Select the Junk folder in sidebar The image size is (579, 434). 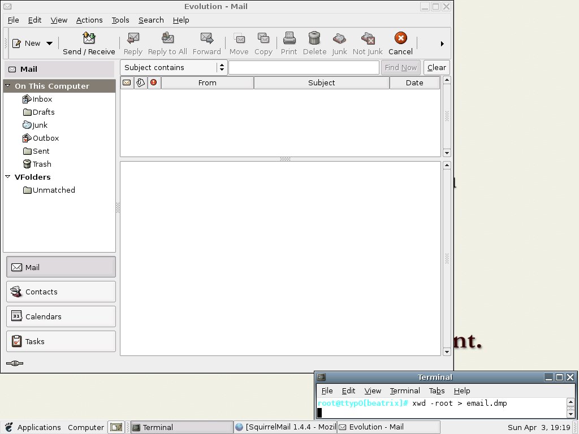point(35,125)
